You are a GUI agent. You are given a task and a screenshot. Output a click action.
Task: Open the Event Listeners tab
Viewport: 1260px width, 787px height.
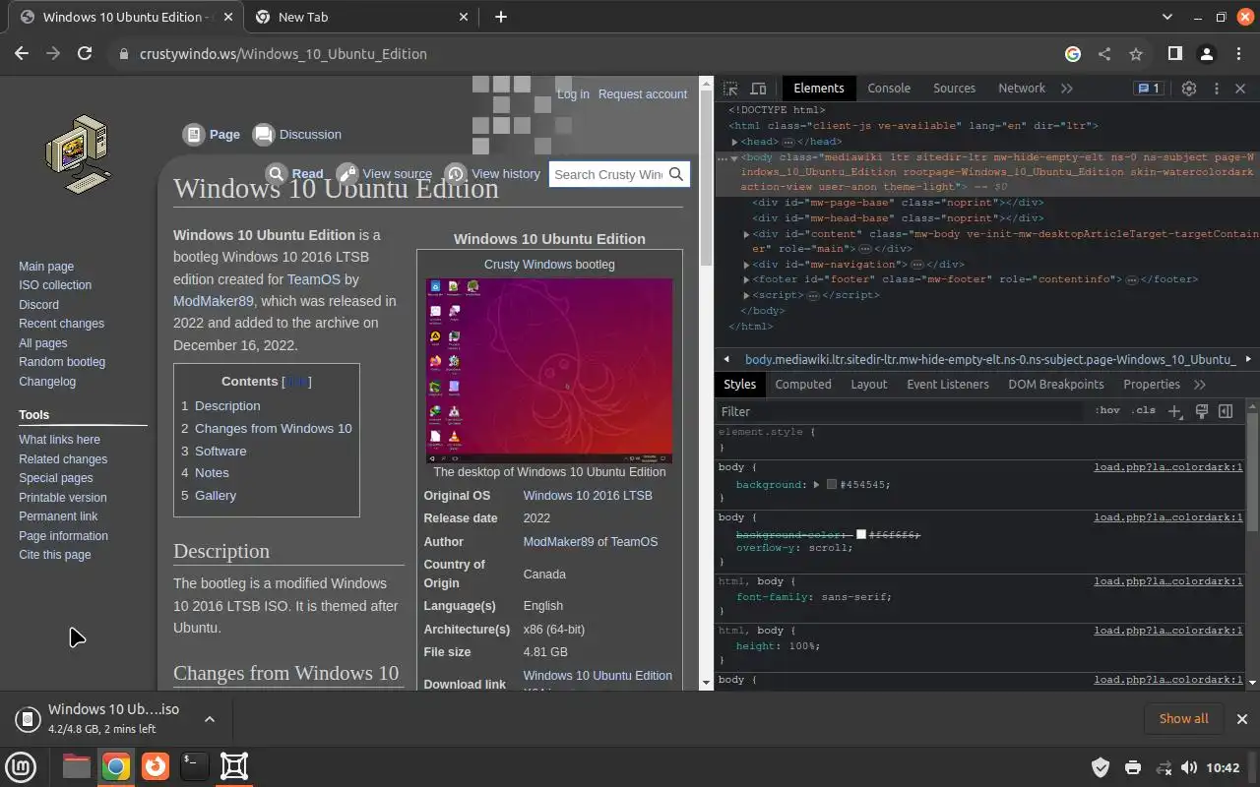tap(948, 385)
